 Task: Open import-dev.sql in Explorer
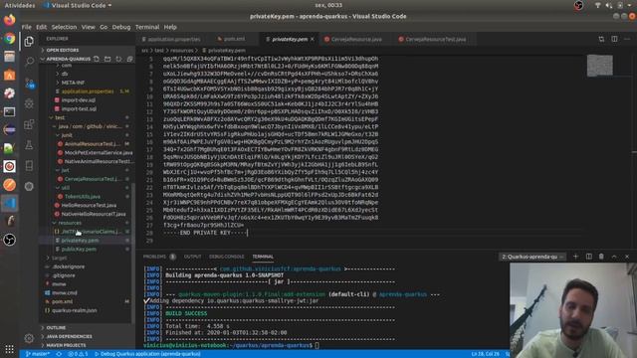[x=79, y=99]
